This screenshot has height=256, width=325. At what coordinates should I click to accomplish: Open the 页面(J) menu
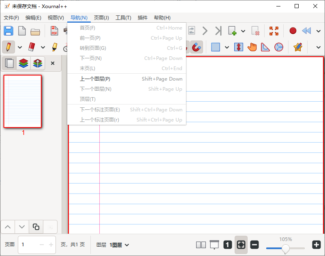coord(101,18)
